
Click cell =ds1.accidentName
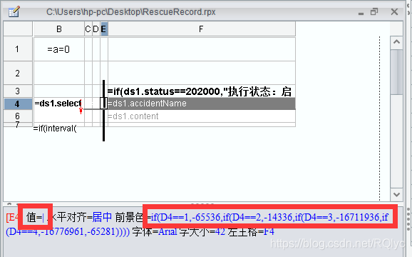[x=201, y=104]
